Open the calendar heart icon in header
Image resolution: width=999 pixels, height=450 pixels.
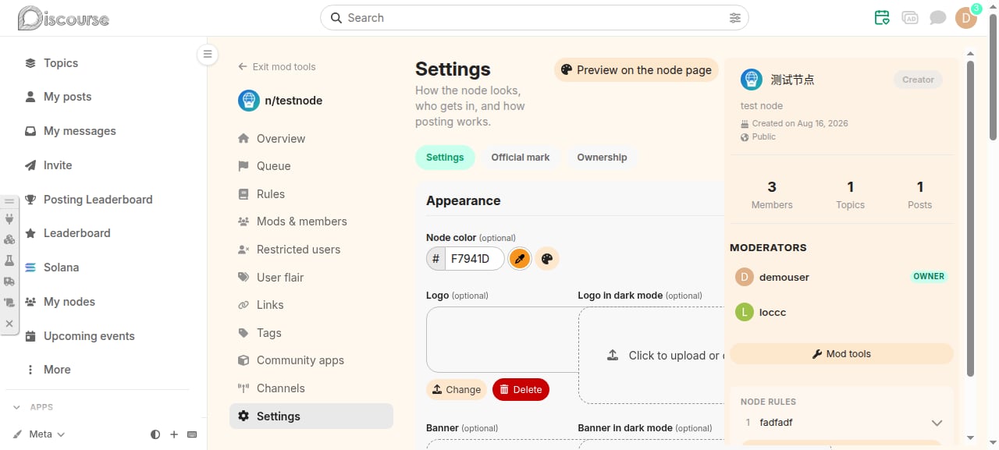(x=882, y=17)
